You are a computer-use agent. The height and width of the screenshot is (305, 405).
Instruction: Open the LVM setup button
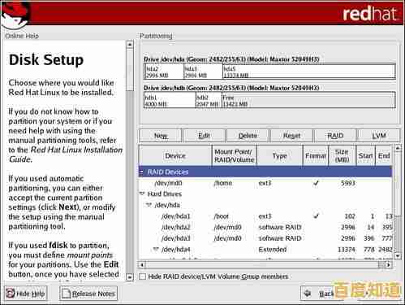pos(379,136)
